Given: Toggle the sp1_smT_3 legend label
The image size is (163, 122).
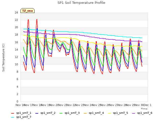Looking at the screenshot, I should click(x=72, y=113).
